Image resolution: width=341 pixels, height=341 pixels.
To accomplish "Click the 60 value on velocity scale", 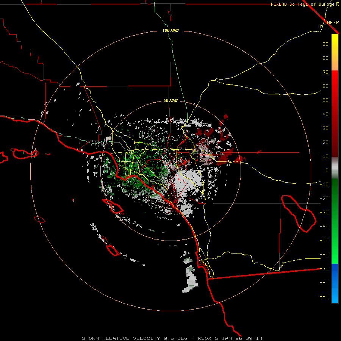I will (x=325, y=86).
